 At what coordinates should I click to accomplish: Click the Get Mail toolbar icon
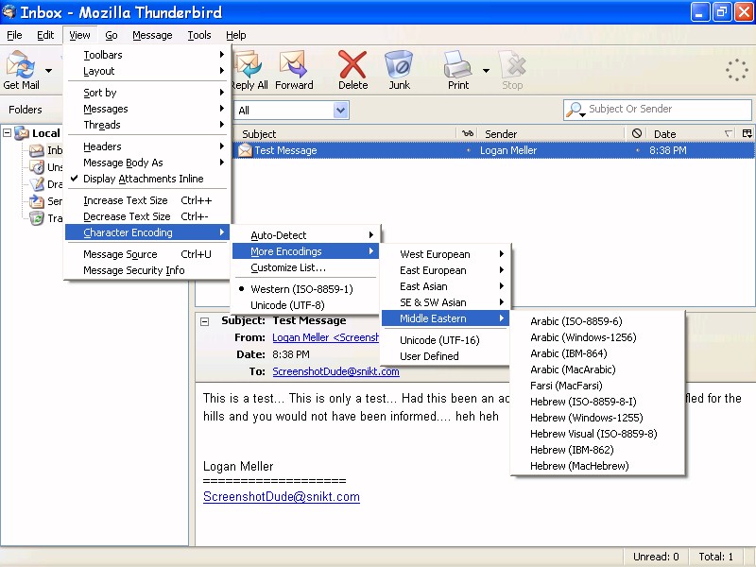21,65
